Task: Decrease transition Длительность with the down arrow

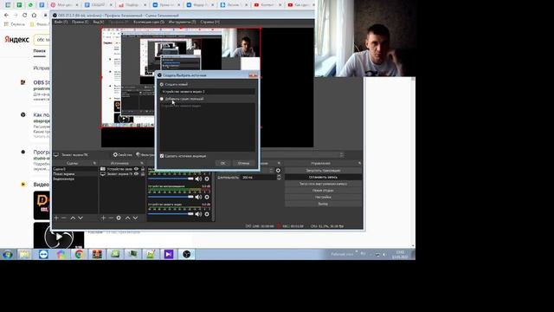Action: pyautogui.click(x=279, y=179)
